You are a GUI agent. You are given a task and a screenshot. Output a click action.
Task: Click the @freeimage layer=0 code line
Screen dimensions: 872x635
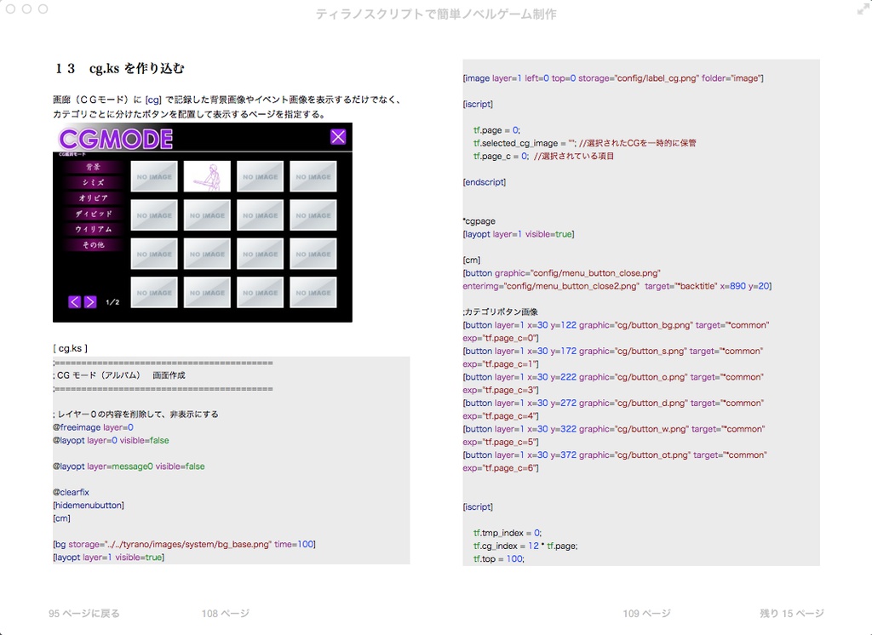click(93, 427)
